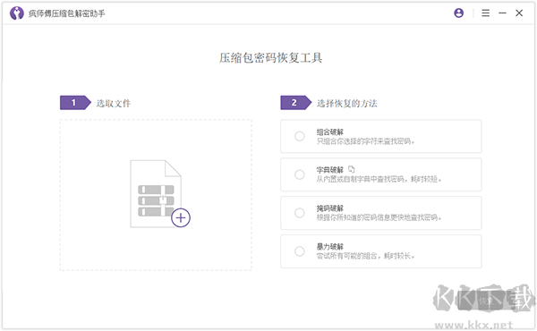Click the 压缩包密码恢复工具 heading

point(270,58)
